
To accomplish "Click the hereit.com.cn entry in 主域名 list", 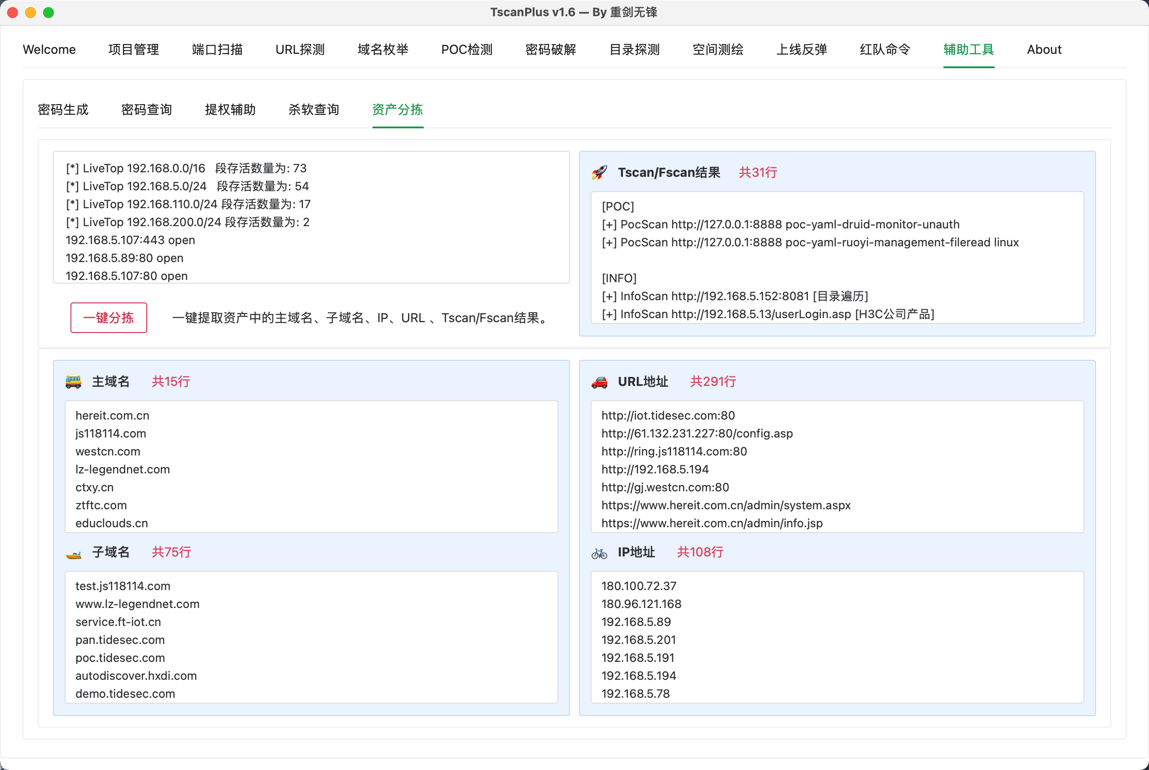I will tap(112, 416).
